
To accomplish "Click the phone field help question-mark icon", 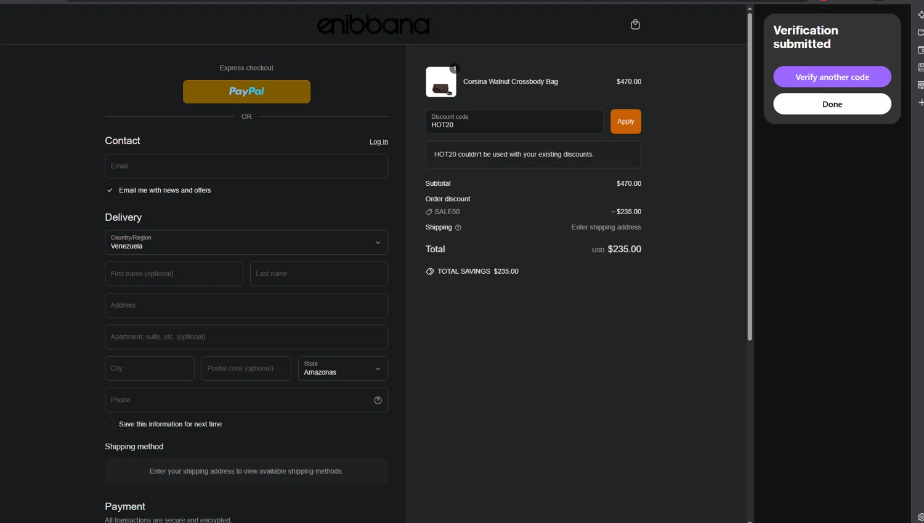I will click(378, 401).
